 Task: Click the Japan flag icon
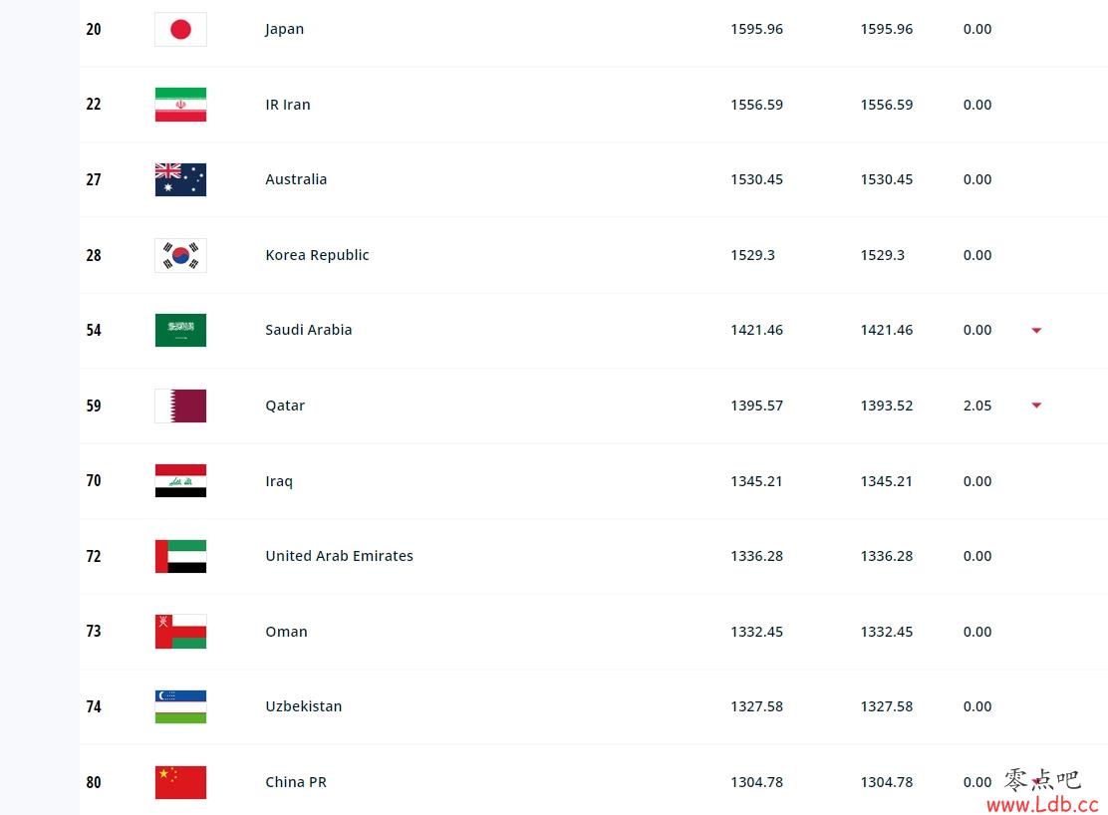(181, 29)
